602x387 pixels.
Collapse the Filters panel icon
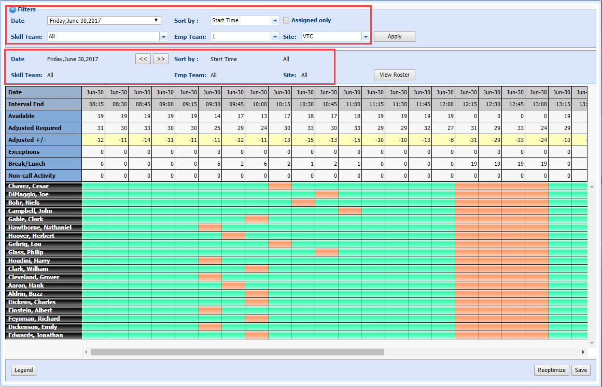[x=13, y=9]
